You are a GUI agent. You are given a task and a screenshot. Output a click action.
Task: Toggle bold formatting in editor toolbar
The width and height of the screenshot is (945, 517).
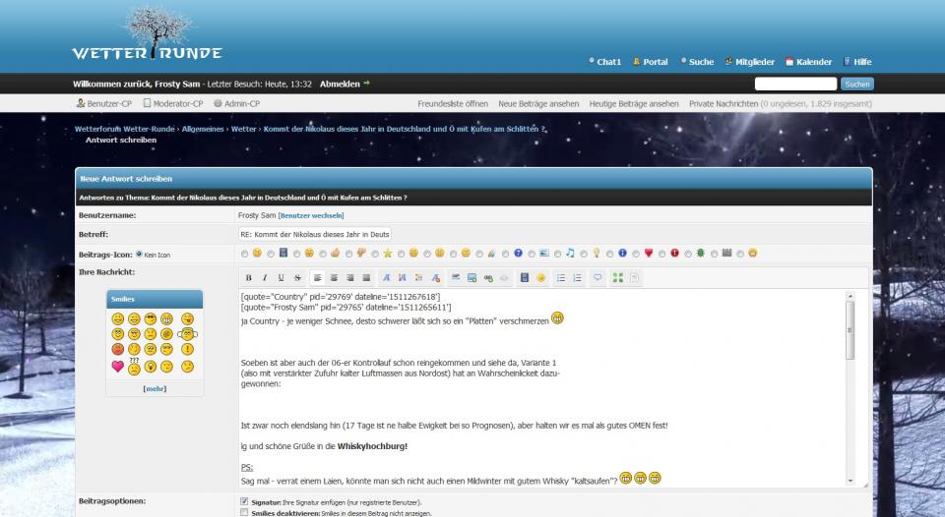(x=249, y=278)
